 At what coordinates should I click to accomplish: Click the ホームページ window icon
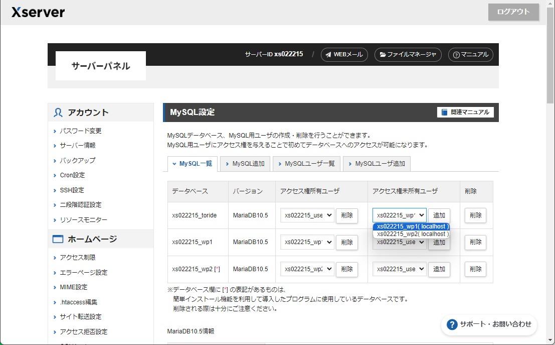point(58,239)
